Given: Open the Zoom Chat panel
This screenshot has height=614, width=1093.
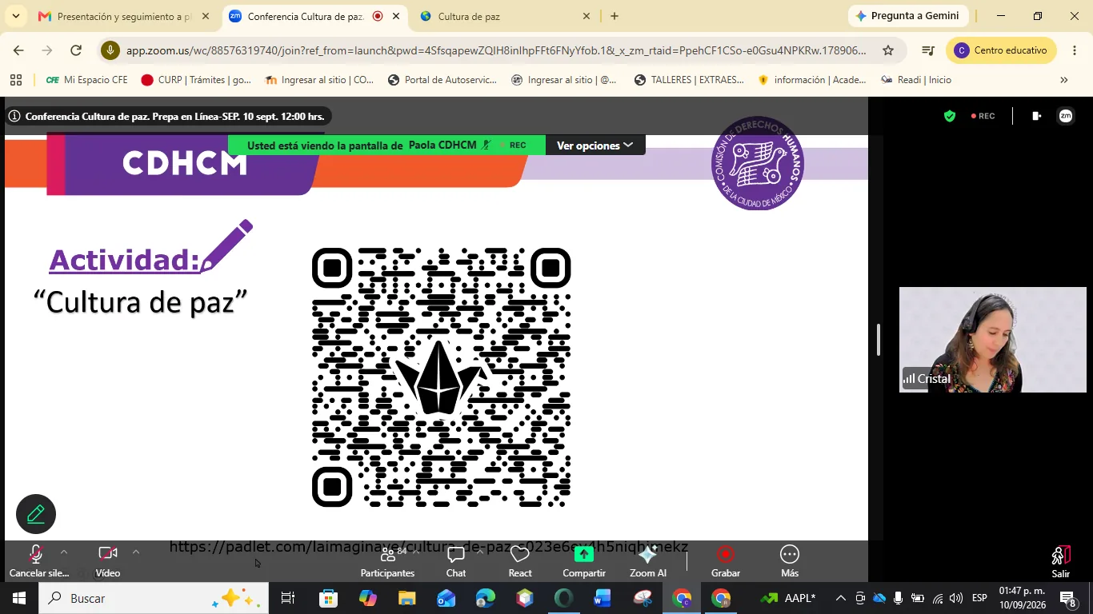Looking at the screenshot, I should (456, 560).
